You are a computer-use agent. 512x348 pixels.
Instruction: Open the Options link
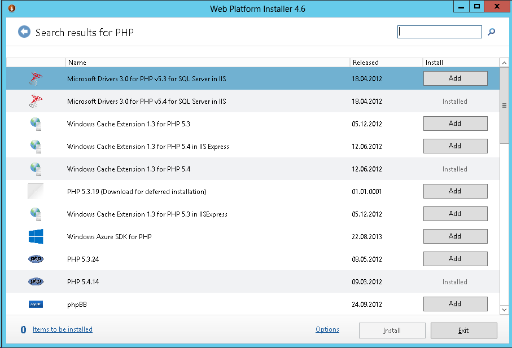327,329
